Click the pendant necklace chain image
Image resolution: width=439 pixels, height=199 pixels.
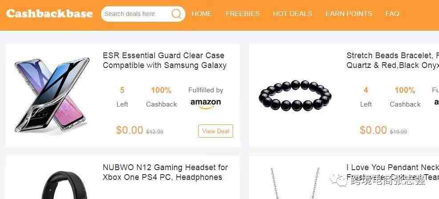pyautogui.click(x=295, y=183)
